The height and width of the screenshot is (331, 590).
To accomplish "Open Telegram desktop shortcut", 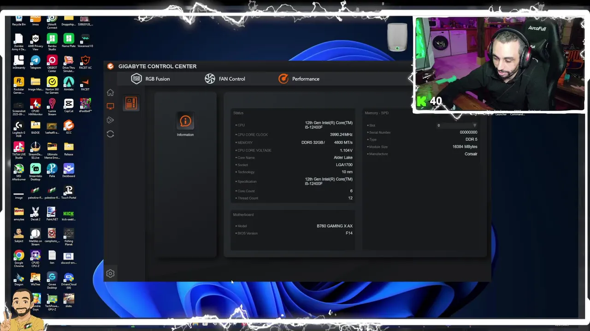I will 35,62.
